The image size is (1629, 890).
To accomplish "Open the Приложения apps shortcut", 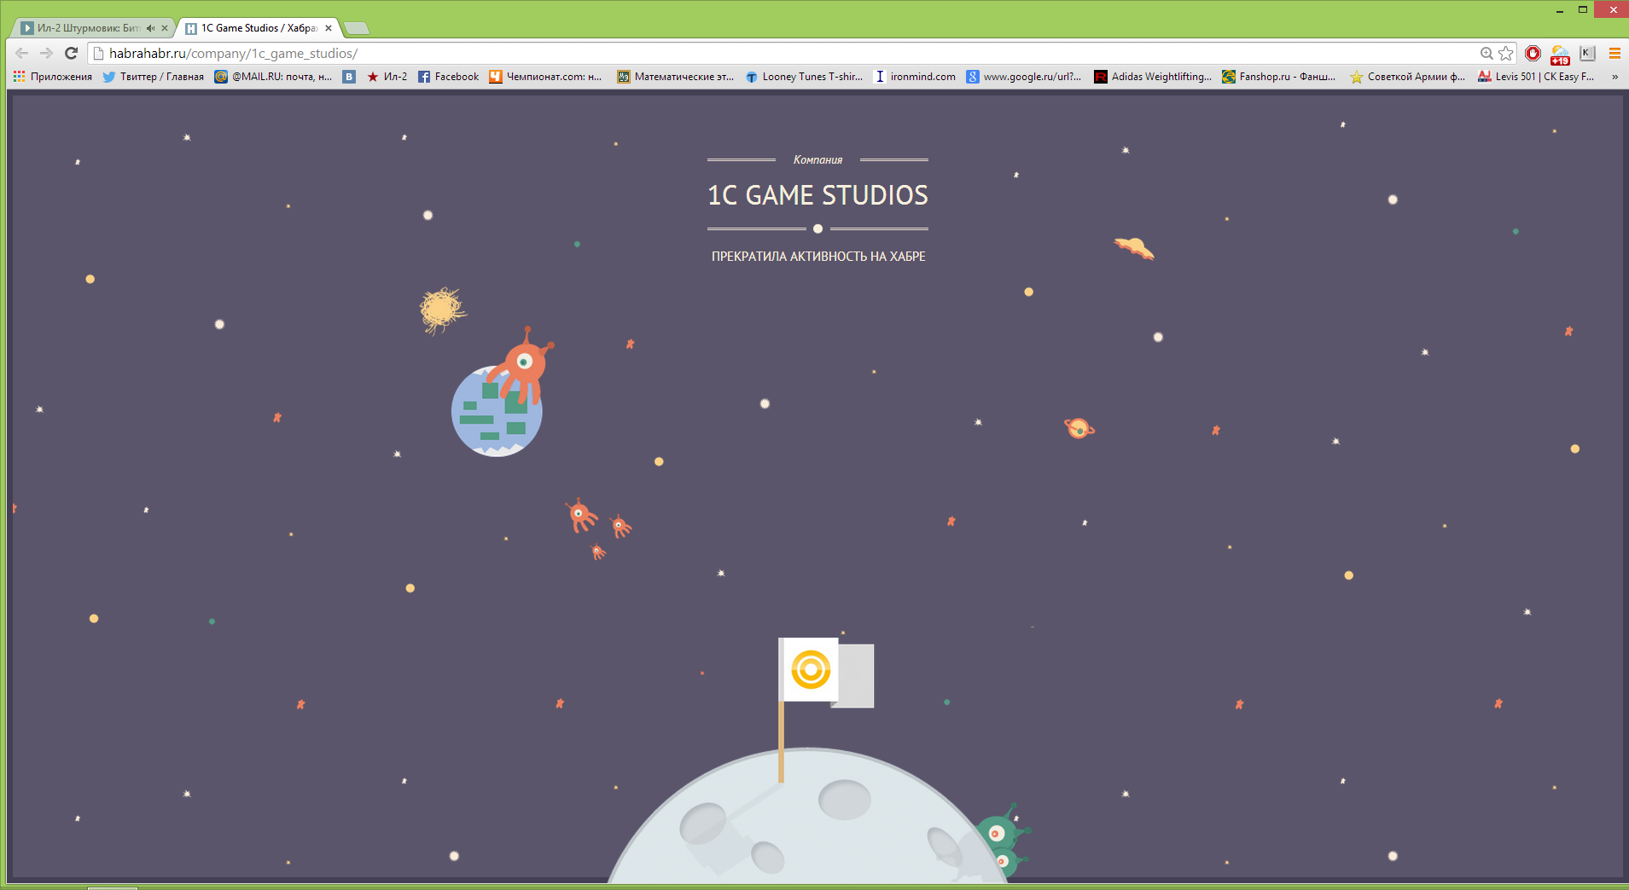I will (53, 77).
